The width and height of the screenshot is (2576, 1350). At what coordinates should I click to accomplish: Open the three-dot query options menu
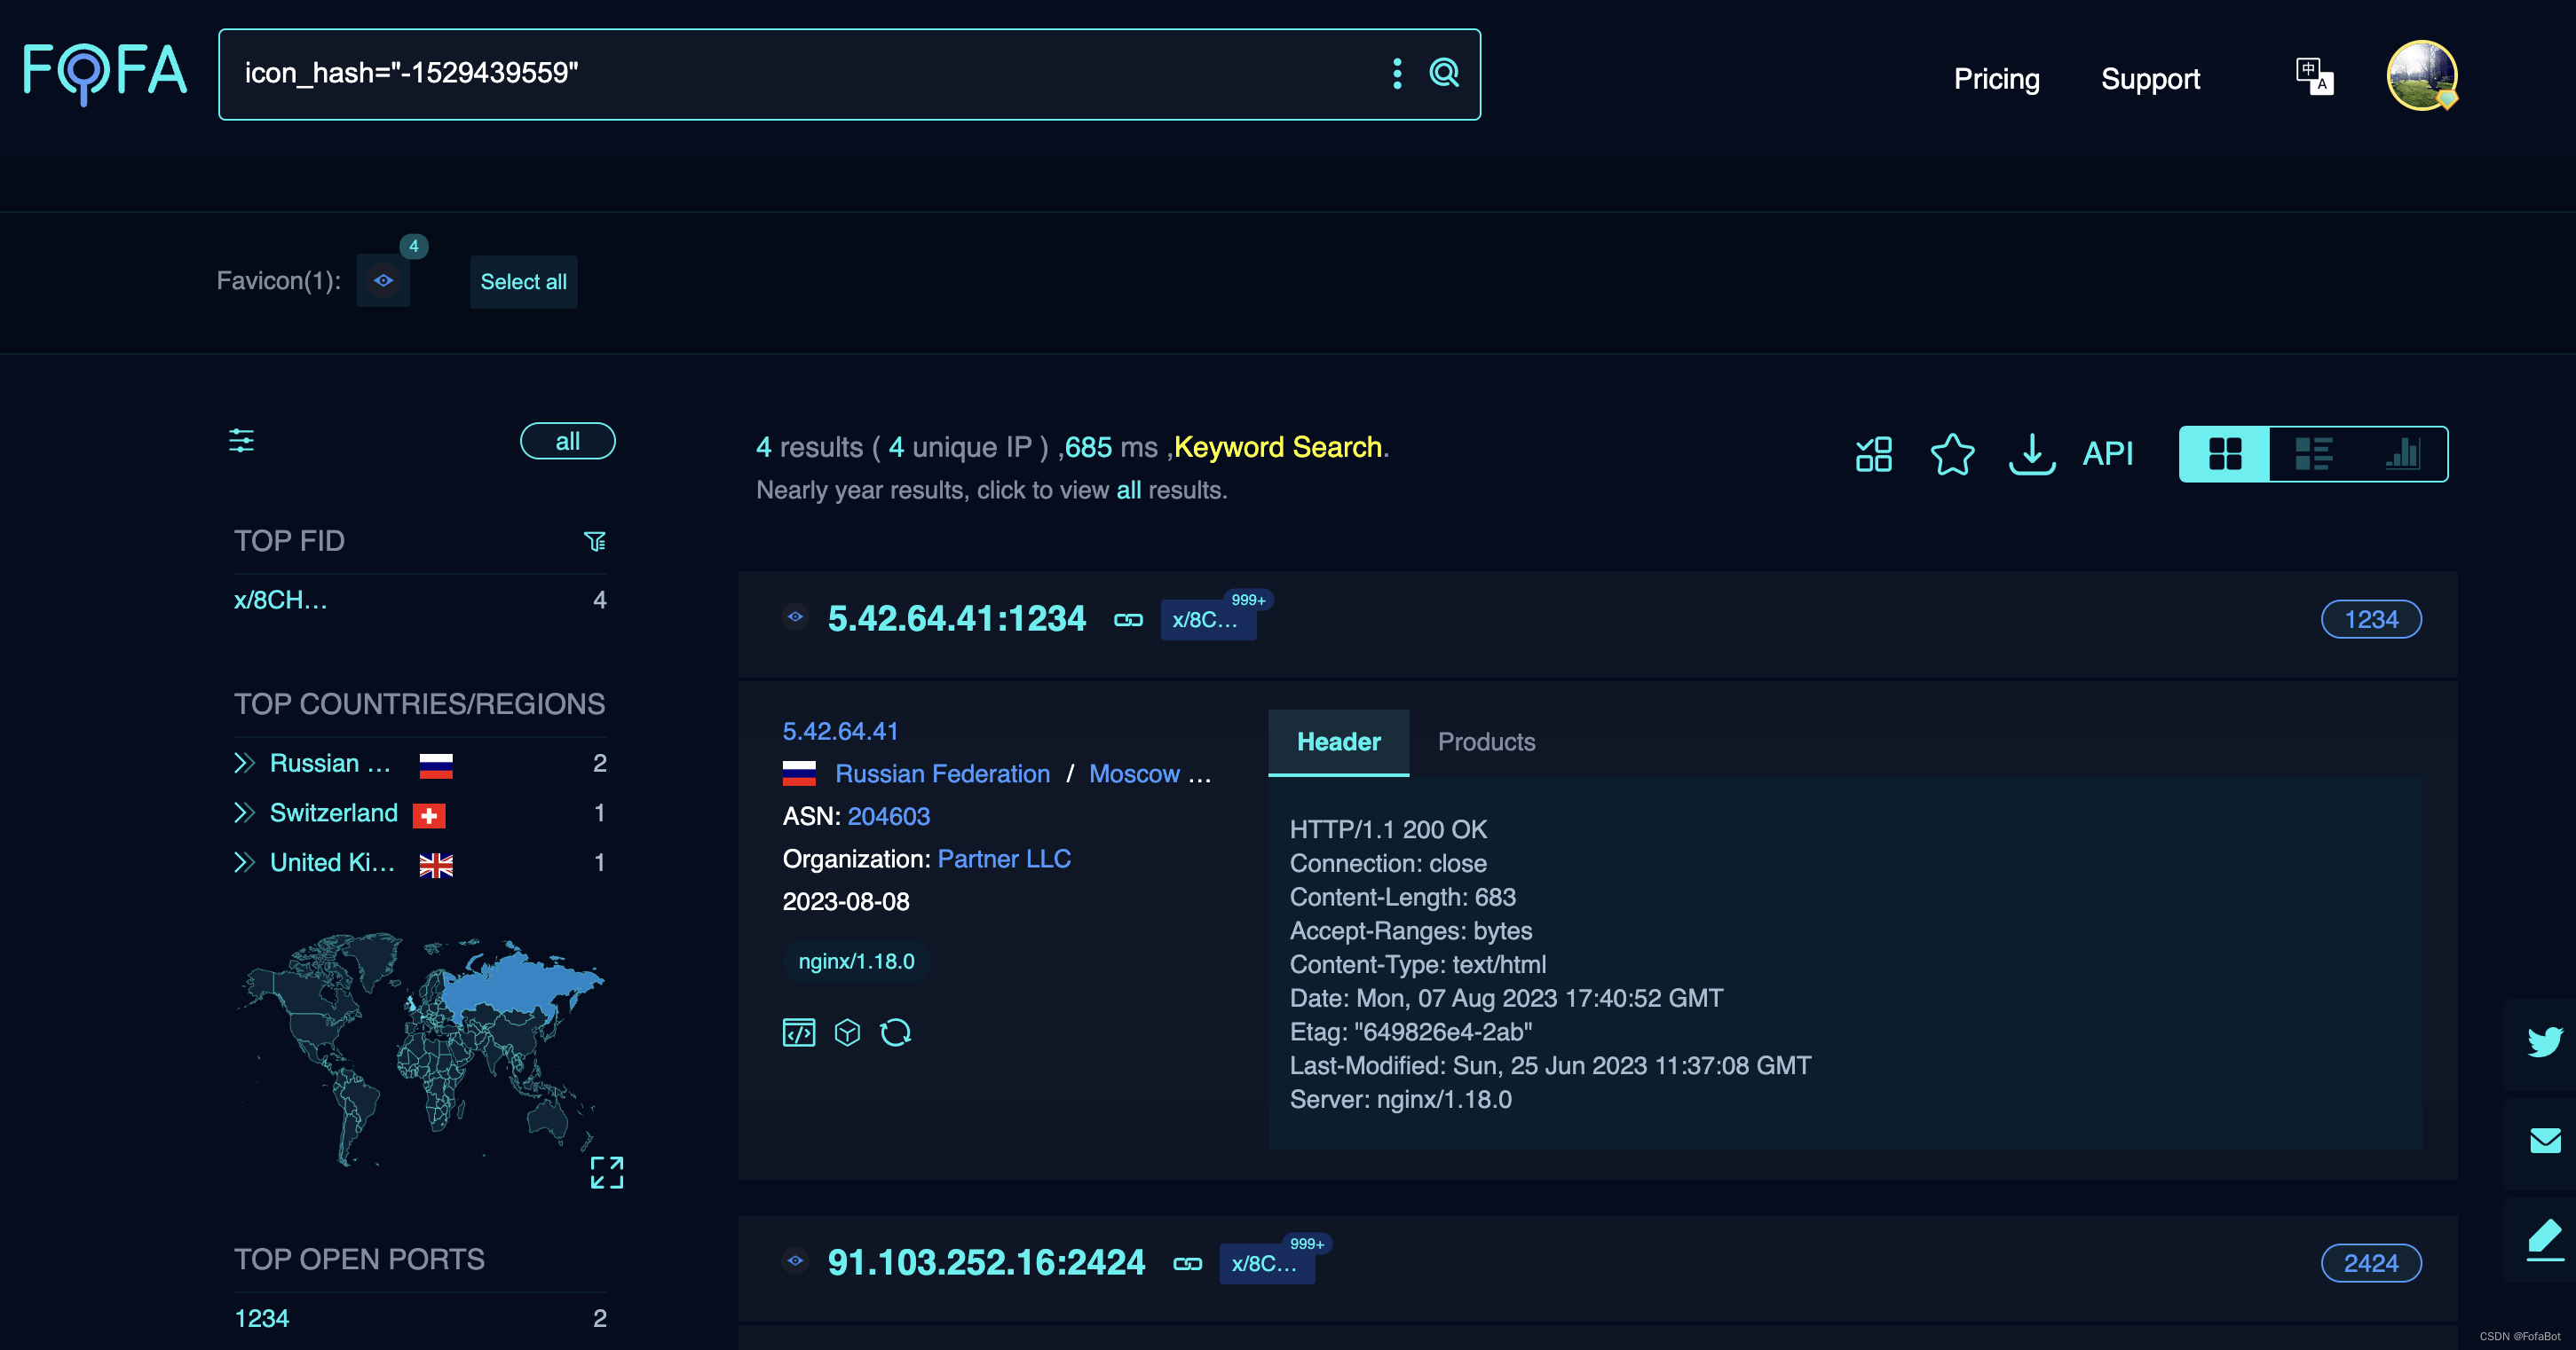pos(1397,73)
